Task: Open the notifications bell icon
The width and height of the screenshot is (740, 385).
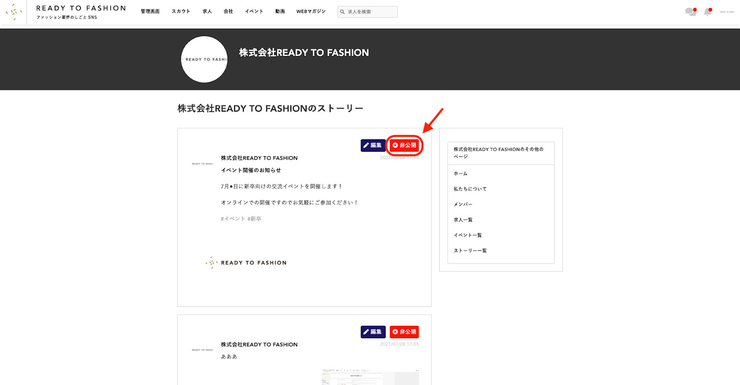Action: (x=708, y=12)
